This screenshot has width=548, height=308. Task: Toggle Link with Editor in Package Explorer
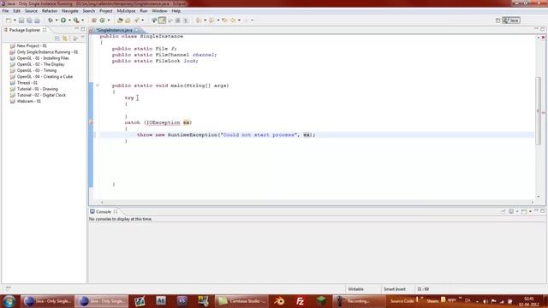point(65,38)
